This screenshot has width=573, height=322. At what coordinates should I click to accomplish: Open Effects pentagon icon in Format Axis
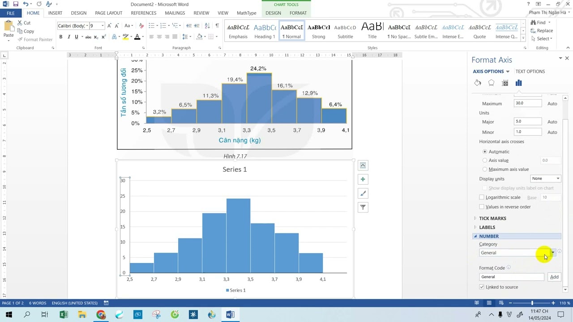[491, 83]
